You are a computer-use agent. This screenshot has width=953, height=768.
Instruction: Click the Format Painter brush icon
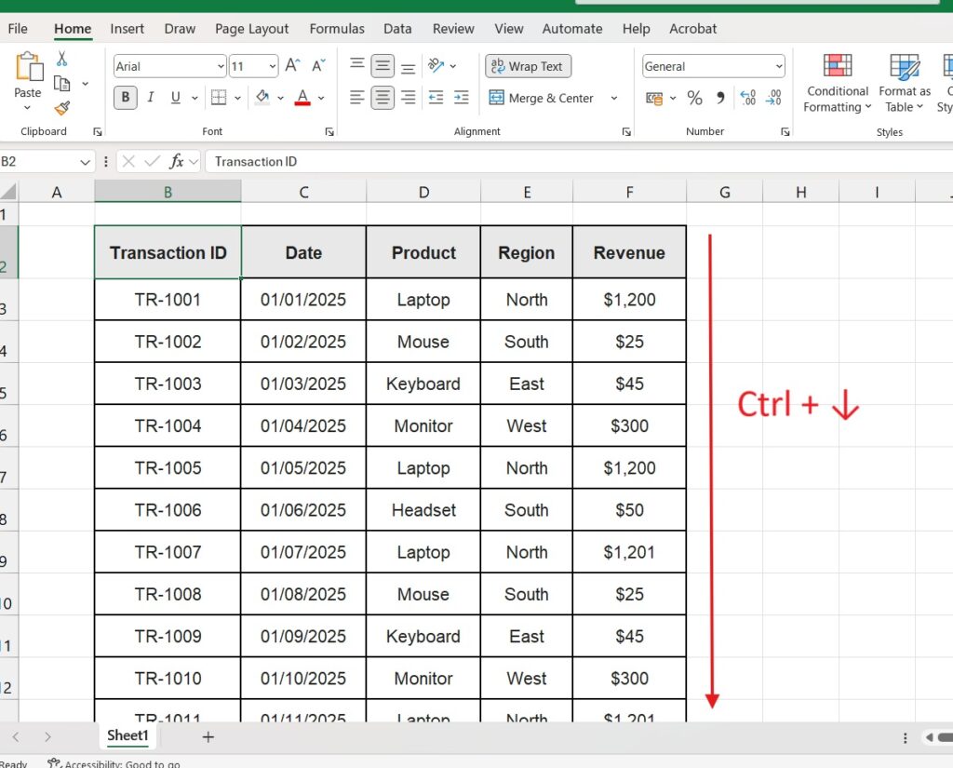(x=61, y=108)
